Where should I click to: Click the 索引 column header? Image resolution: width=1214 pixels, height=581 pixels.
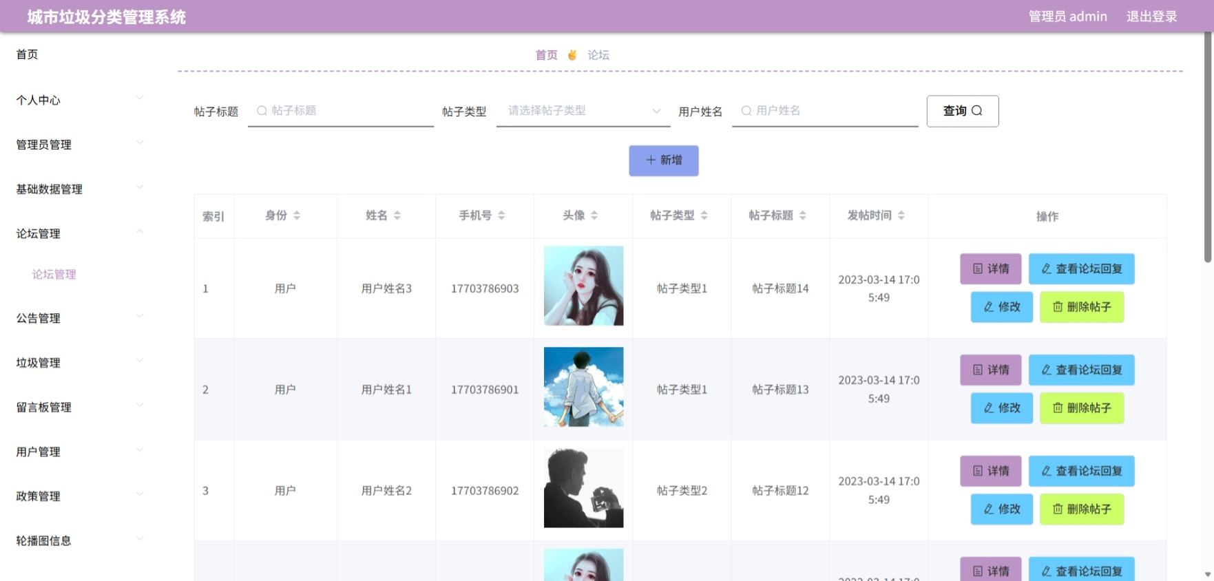click(213, 216)
